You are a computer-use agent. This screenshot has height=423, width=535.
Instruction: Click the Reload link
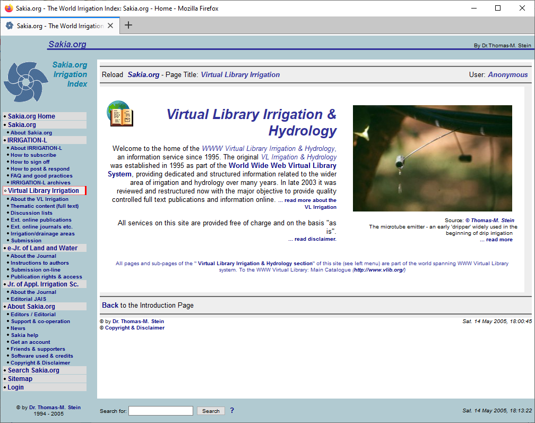pos(113,74)
